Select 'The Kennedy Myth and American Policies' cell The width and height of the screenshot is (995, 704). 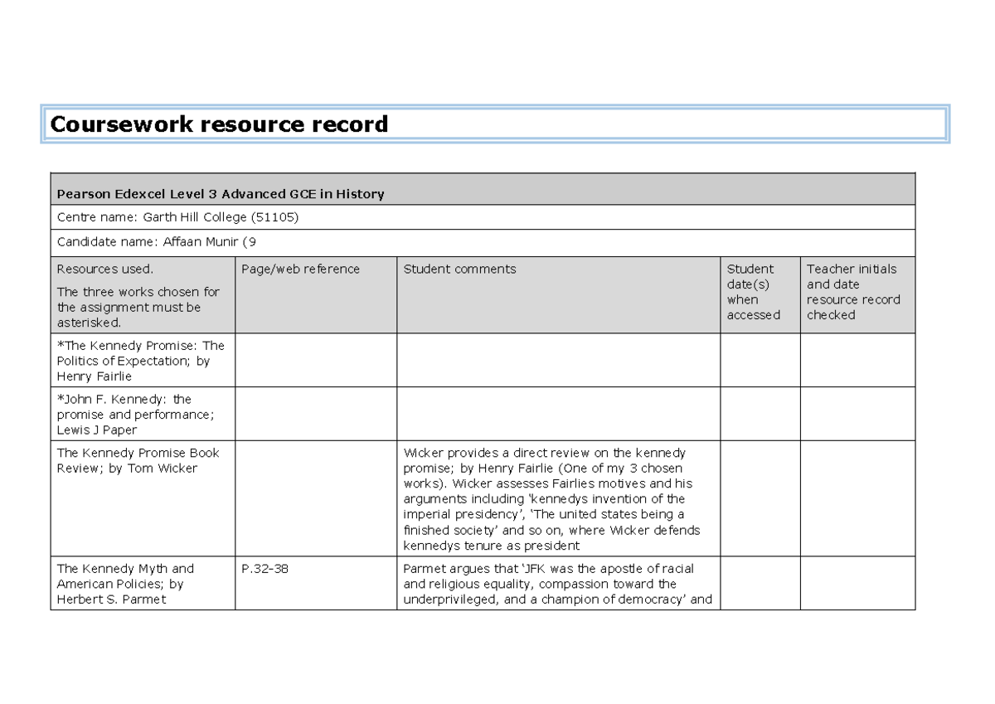pos(143,583)
